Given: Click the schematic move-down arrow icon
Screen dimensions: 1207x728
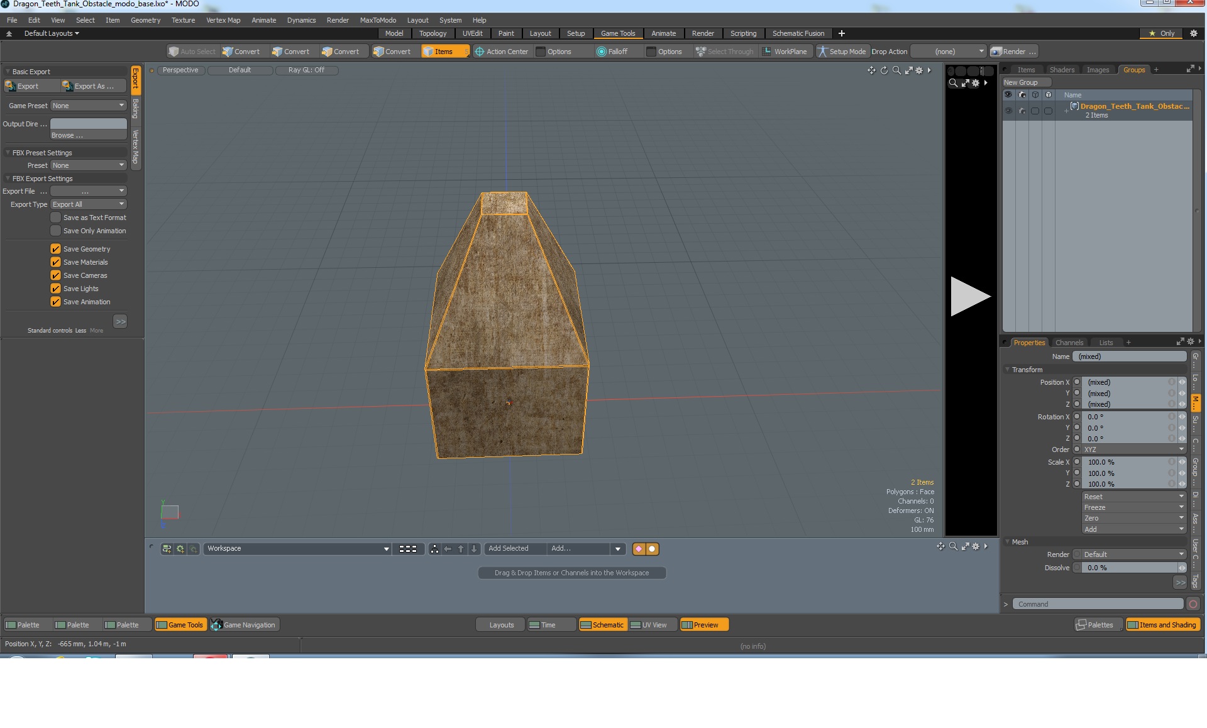Looking at the screenshot, I should [x=474, y=549].
